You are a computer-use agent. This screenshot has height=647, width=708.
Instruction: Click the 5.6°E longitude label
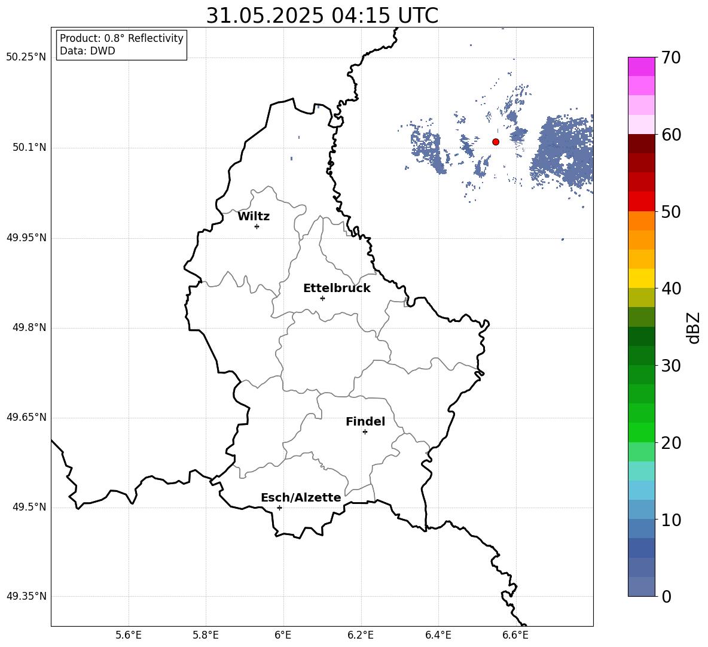129,635
